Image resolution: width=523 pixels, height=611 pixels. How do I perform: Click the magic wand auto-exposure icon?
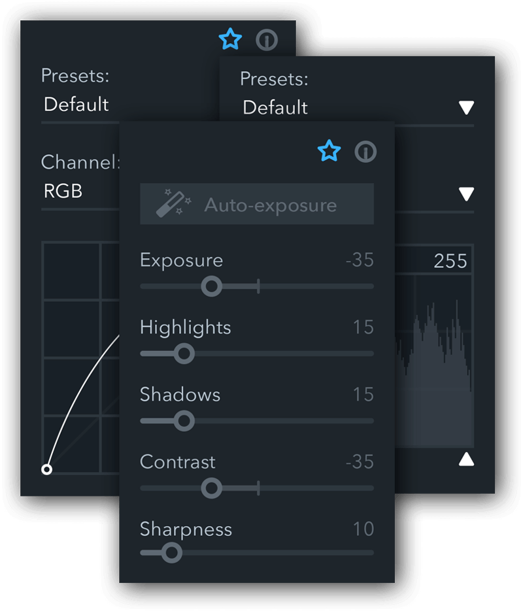(x=173, y=203)
